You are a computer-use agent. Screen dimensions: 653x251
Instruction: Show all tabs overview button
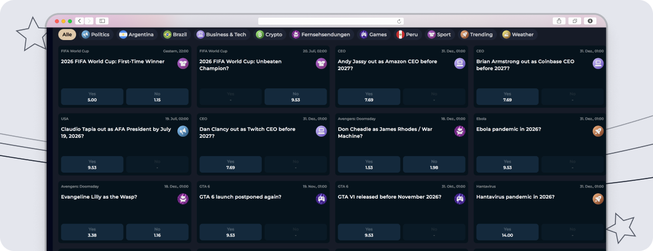coord(575,21)
